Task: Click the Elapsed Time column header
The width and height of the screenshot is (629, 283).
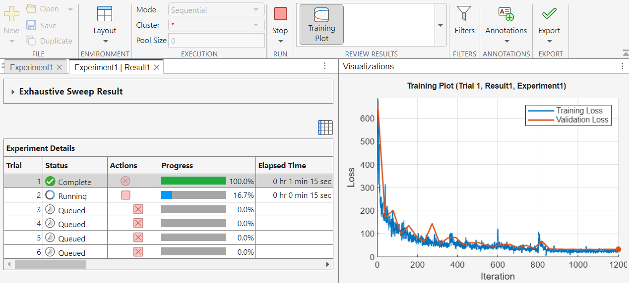Action: (x=294, y=165)
